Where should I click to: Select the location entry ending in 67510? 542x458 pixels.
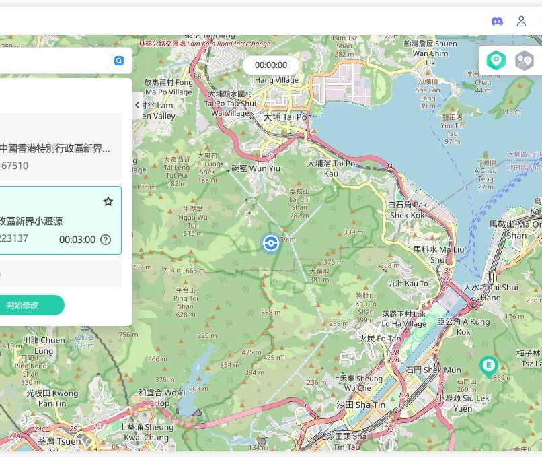click(57, 156)
